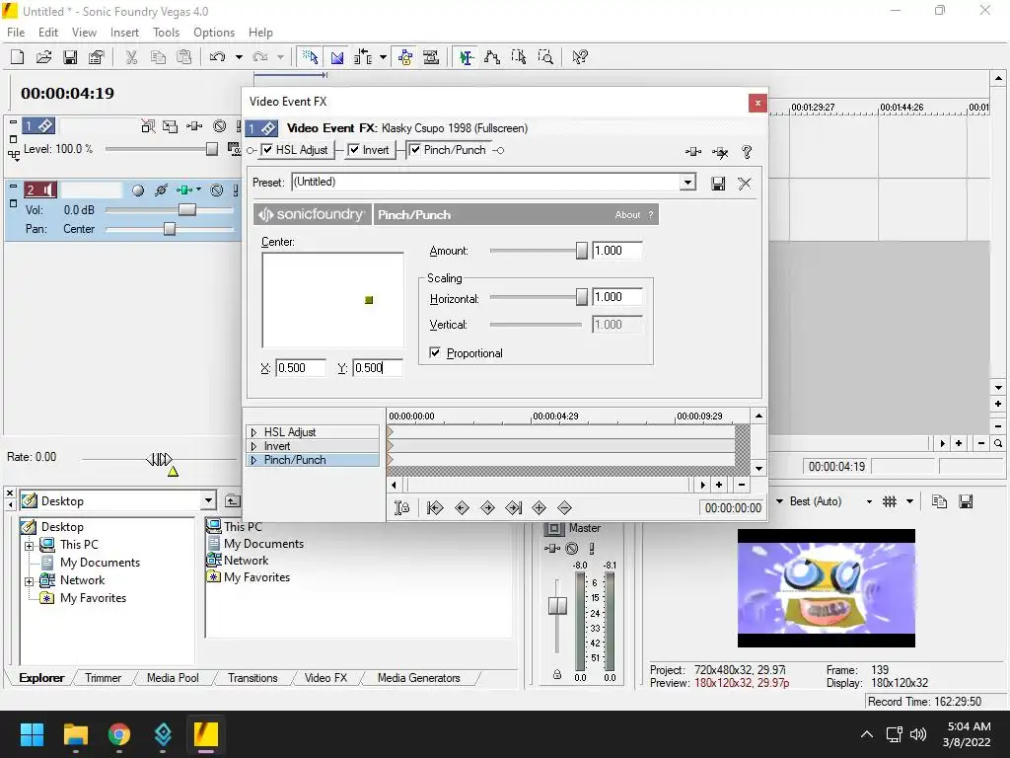Screen dimensions: 1010x758
Task: Toggle the Pinch/Punch effect checkbox
Action: pos(415,150)
